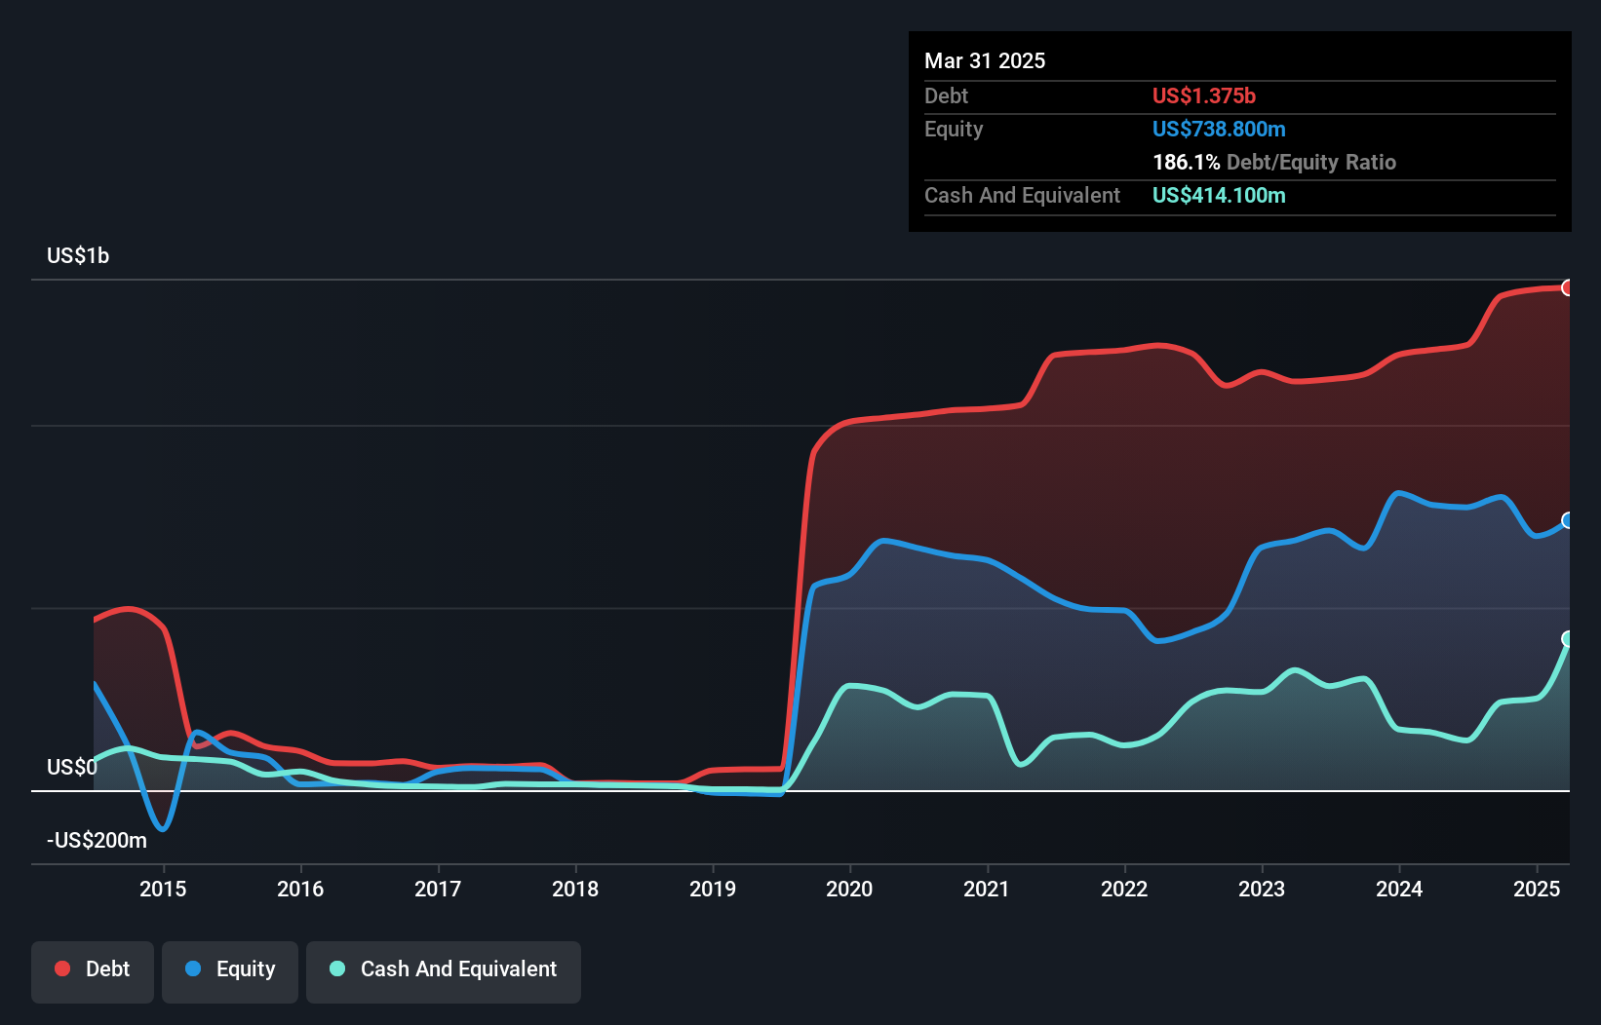Click the 2022 x-axis label

[x=1124, y=889]
